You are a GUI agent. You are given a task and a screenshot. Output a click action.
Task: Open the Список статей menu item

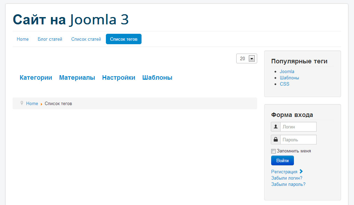tap(86, 39)
